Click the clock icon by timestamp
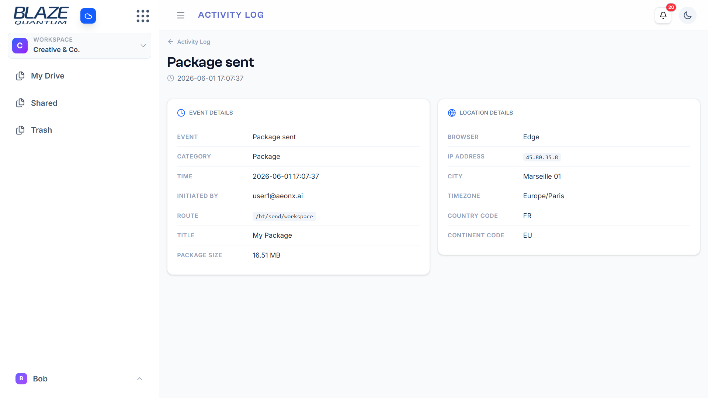The image size is (708, 398). (170, 78)
